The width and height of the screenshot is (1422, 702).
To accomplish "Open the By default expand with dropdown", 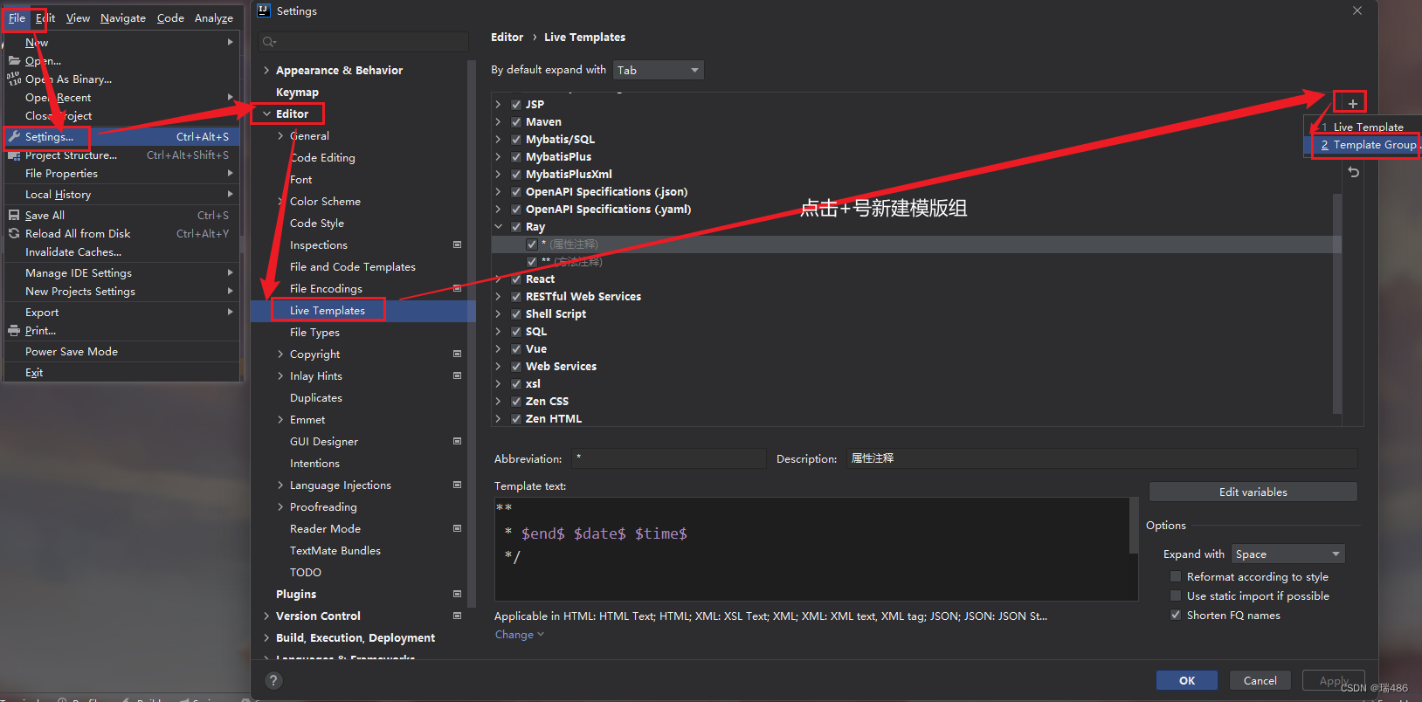I will (x=659, y=70).
